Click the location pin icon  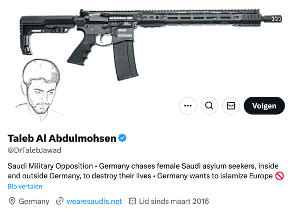12,201
